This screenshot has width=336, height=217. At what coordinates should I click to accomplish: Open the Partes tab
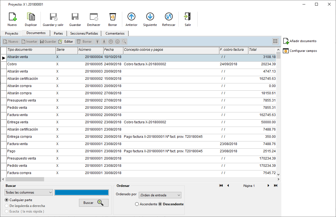click(x=58, y=33)
